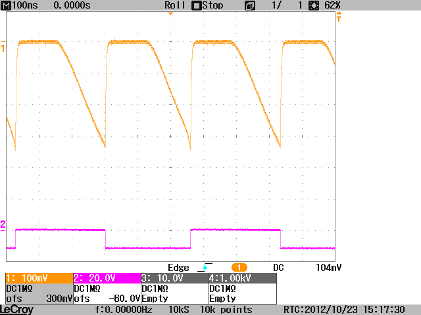Click the channel 2 ground marker

click(x=3, y=225)
